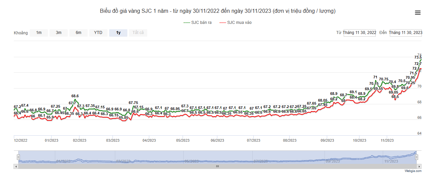Click the navigator scrollbar thumb grip

(218, 166)
